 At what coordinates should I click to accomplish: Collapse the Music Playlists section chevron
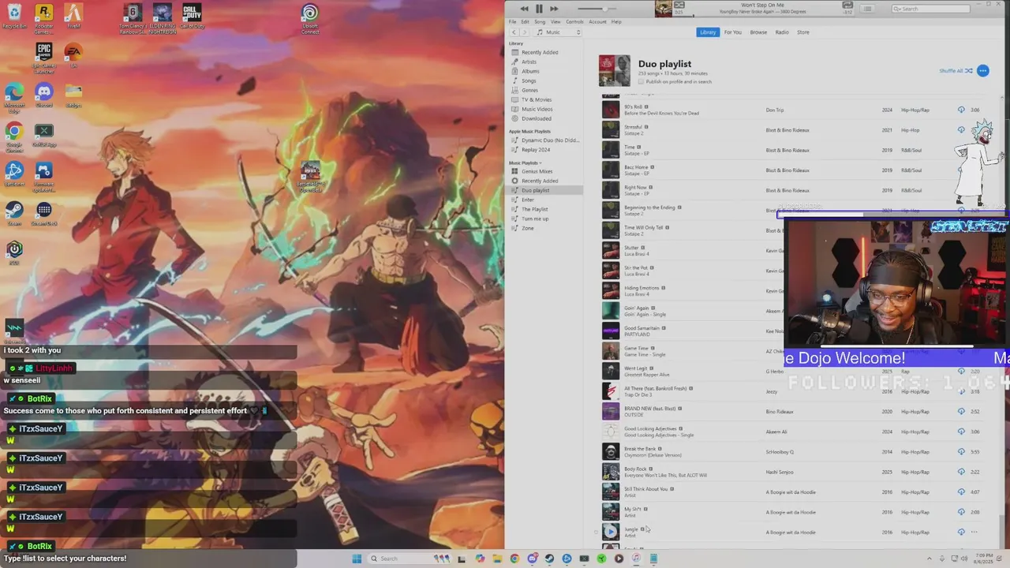coord(541,163)
